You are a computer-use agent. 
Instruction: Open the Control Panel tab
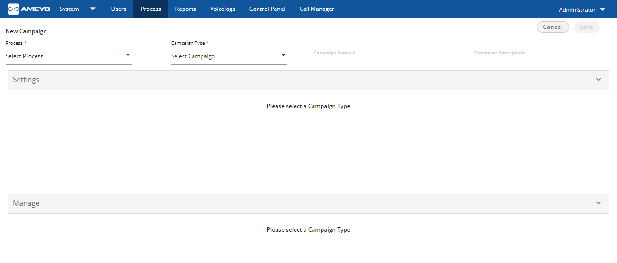(267, 9)
